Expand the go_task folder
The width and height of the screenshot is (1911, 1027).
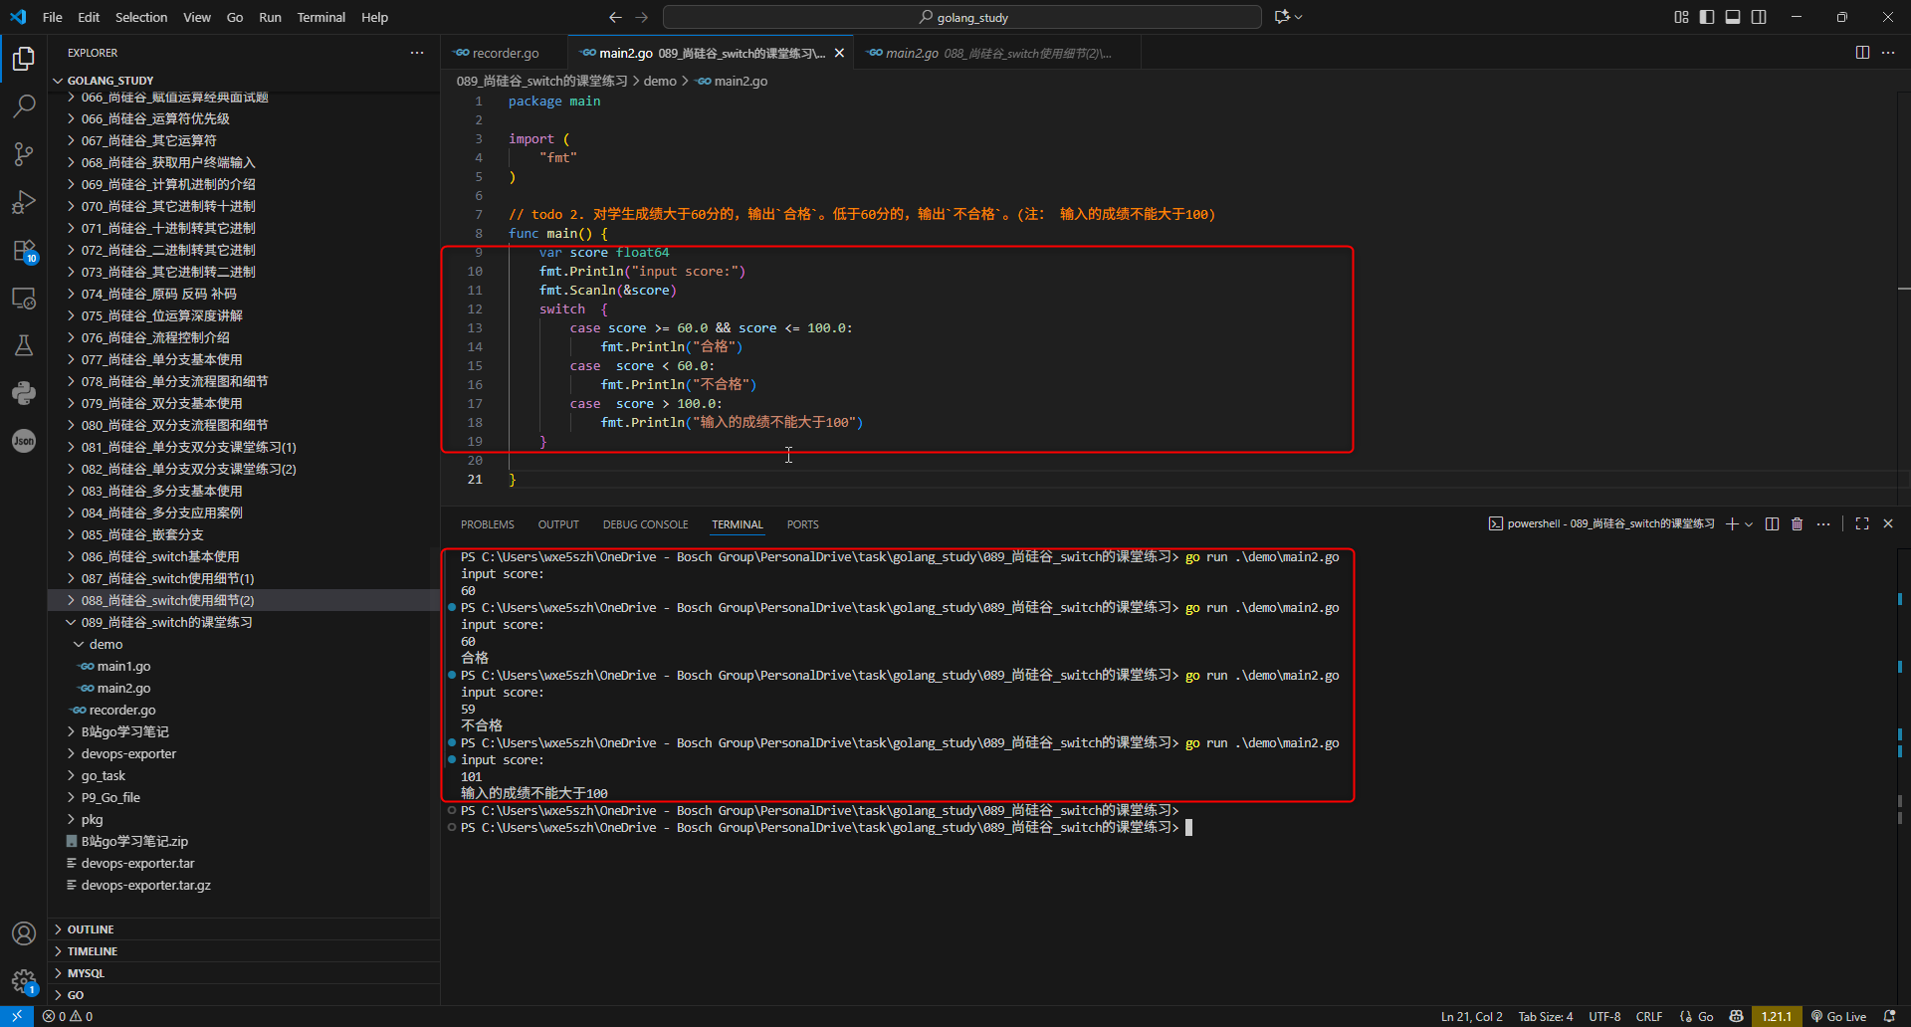click(x=244, y=775)
